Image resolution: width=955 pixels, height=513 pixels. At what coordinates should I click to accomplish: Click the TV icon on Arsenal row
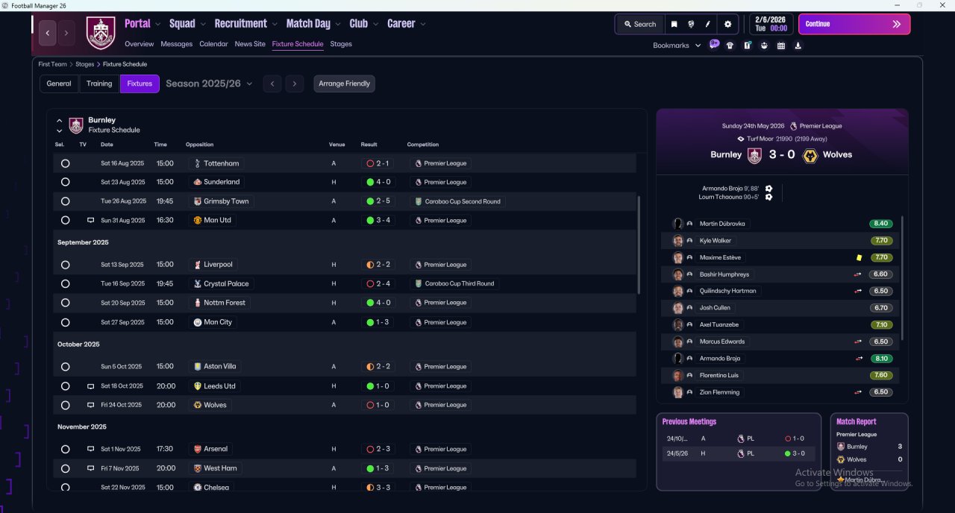tap(90, 450)
